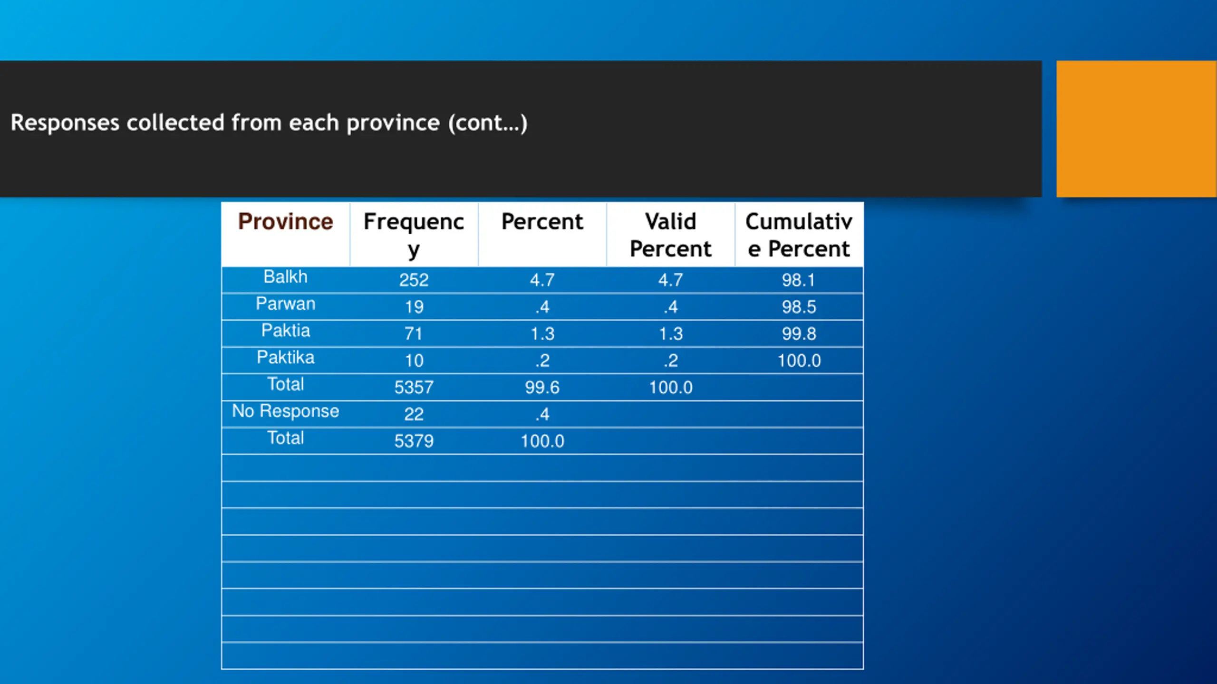Click the 252 frequency cell for Balkh
The image size is (1217, 684).
(414, 280)
